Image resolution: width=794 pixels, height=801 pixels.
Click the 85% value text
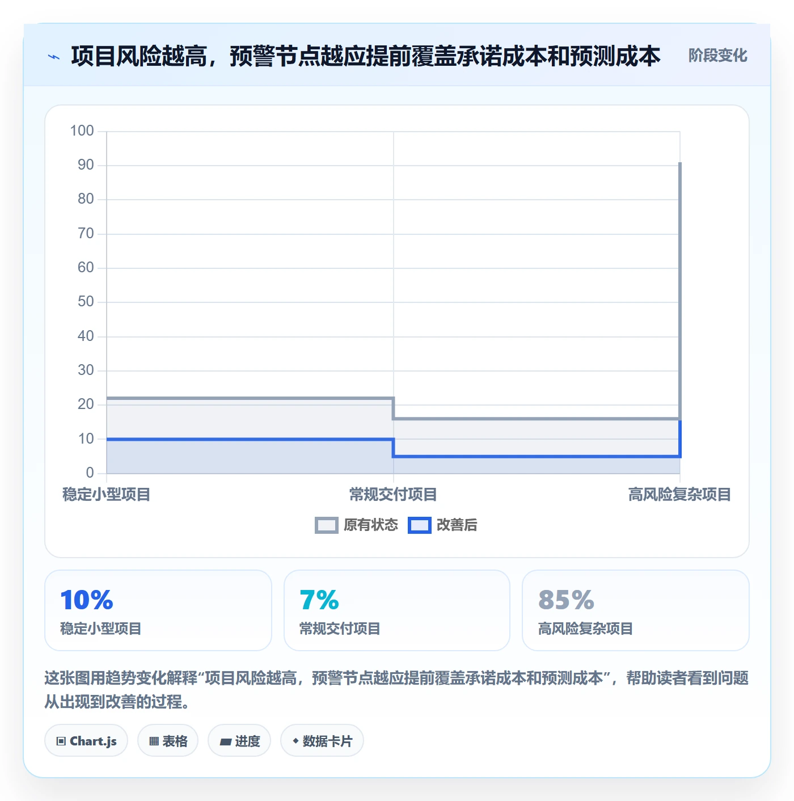pos(566,600)
